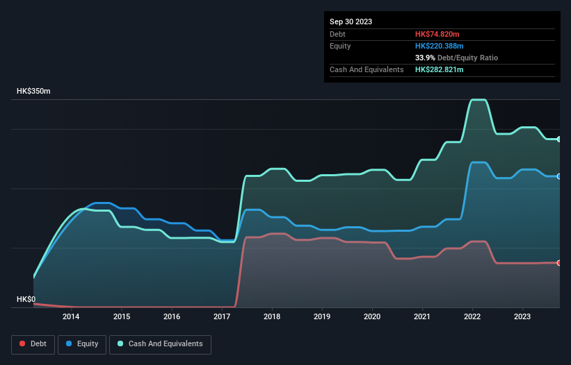This screenshot has width=571, height=365.
Task: Click the 2018 x-axis label
Action: [x=272, y=316]
